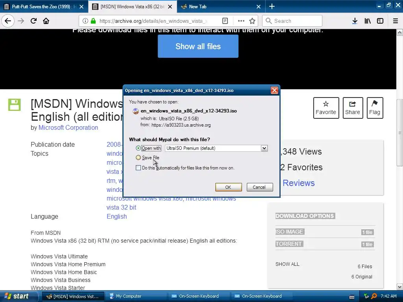Click the green floppy disk software icon
403x302 pixels.
(x=15, y=105)
